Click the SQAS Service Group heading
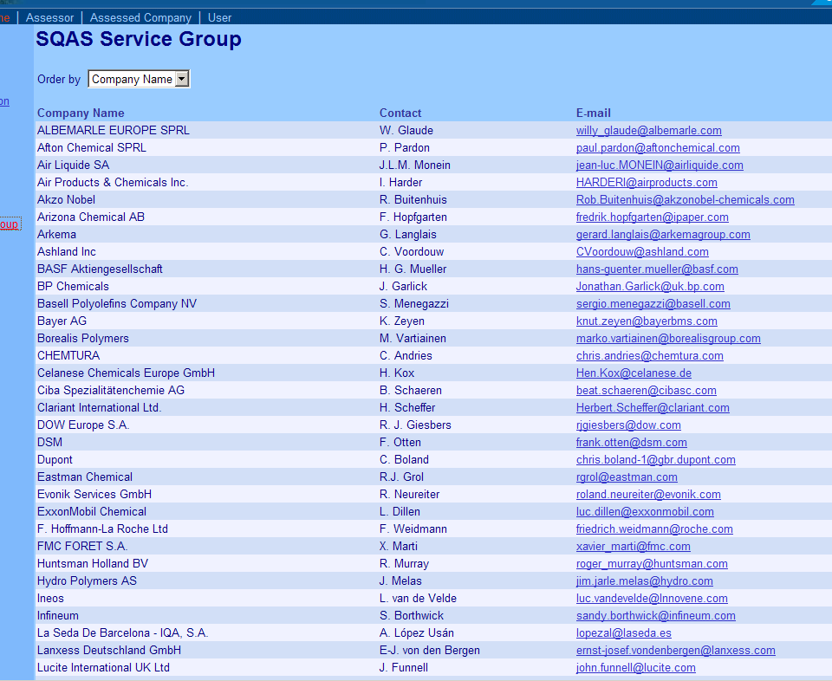Screen dimensions: 832x681 139,39
